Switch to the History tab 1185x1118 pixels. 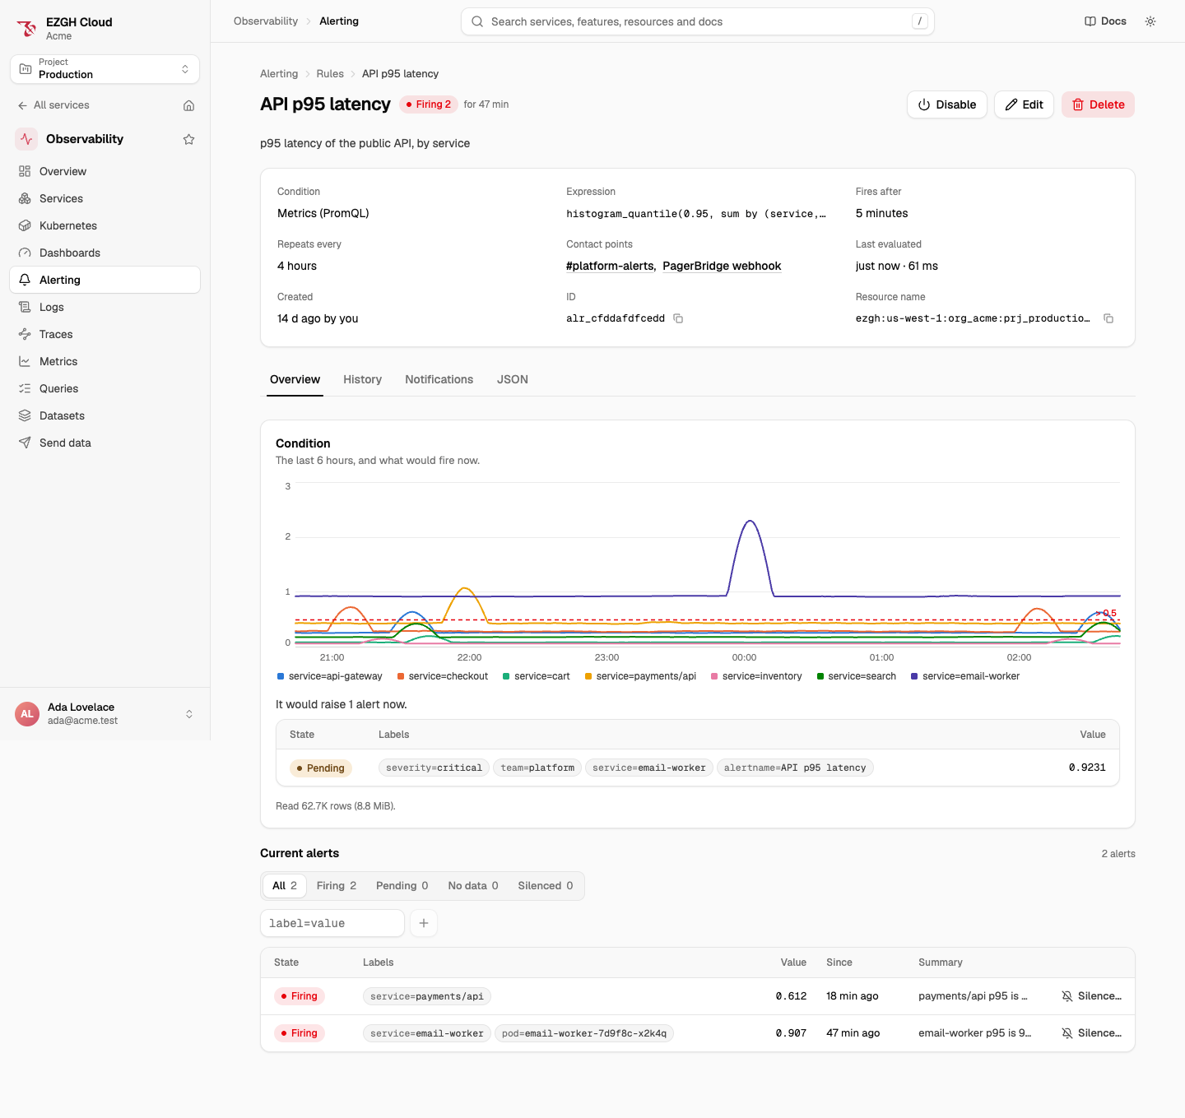(x=362, y=379)
